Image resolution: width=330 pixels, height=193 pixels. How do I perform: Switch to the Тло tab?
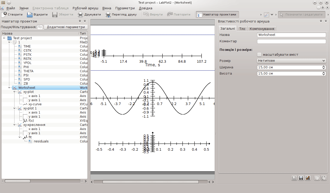(x=242, y=29)
